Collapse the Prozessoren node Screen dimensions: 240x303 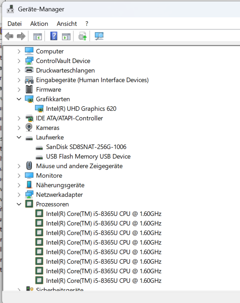tap(19, 204)
